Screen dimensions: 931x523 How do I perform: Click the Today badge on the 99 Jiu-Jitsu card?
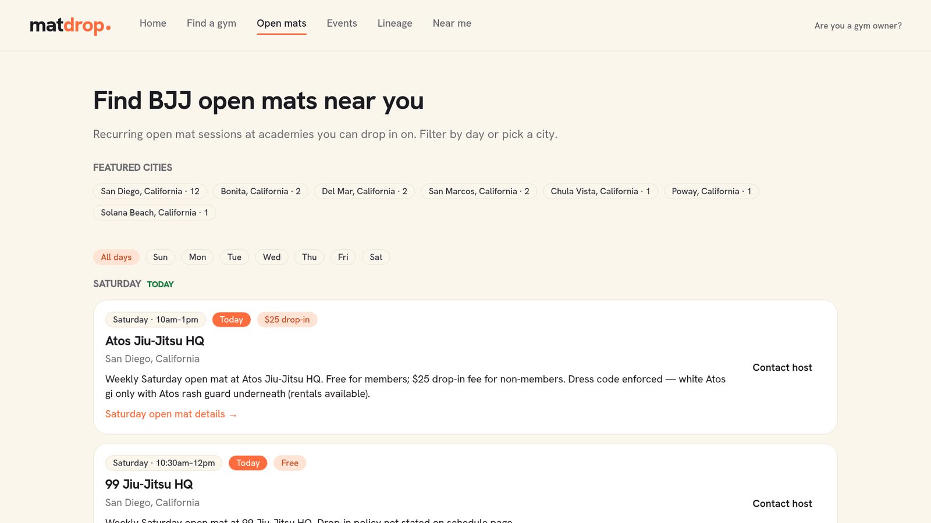(248, 463)
